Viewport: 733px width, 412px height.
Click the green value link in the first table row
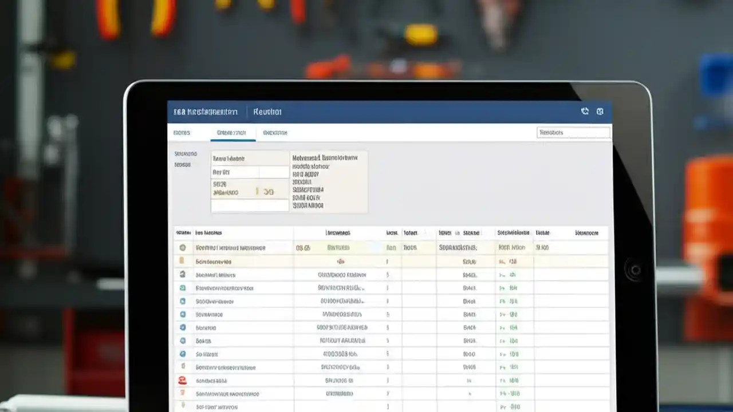511,247
